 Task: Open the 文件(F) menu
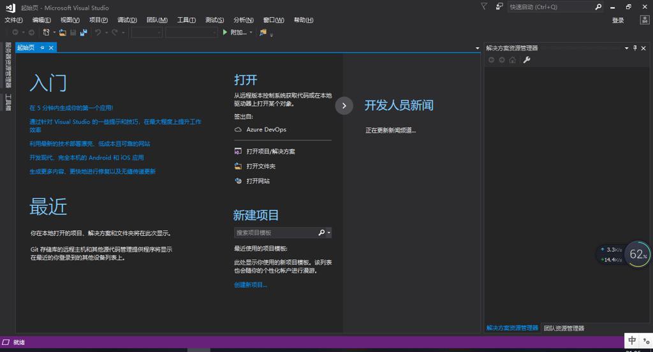[x=14, y=20]
